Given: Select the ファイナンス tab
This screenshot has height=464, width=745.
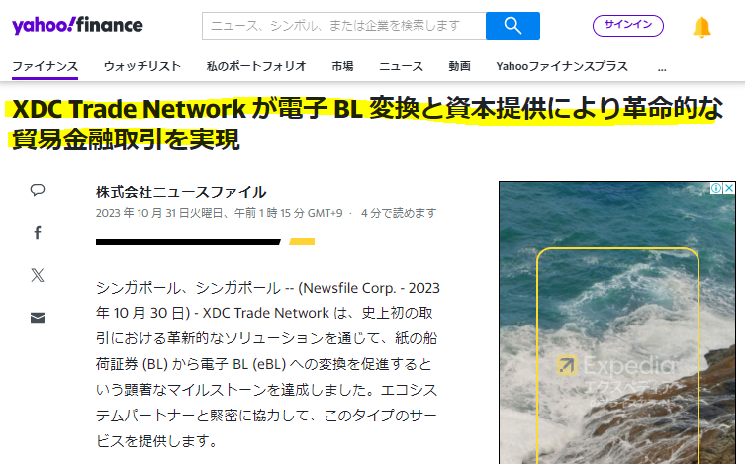Looking at the screenshot, I should coord(46,66).
